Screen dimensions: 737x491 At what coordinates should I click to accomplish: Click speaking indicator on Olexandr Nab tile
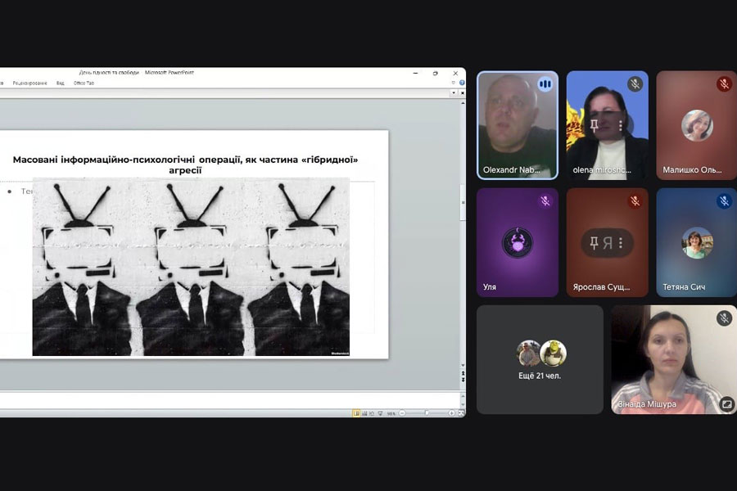click(545, 84)
